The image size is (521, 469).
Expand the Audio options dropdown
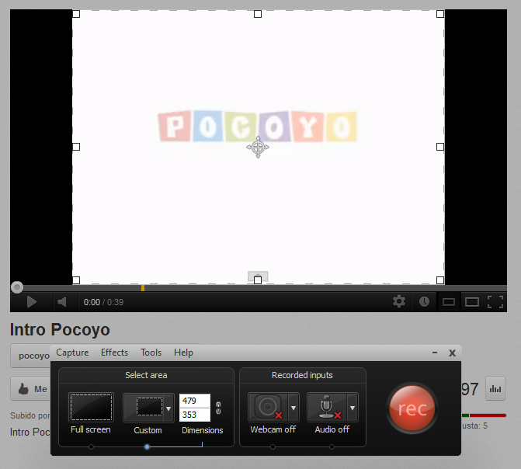point(353,408)
